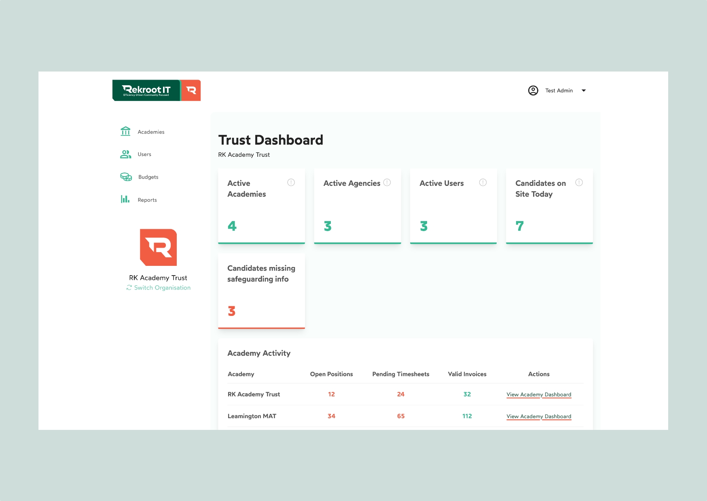Click Leamington MAT valid invoices 112
This screenshot has height=501, width=707.
(467, 416)
